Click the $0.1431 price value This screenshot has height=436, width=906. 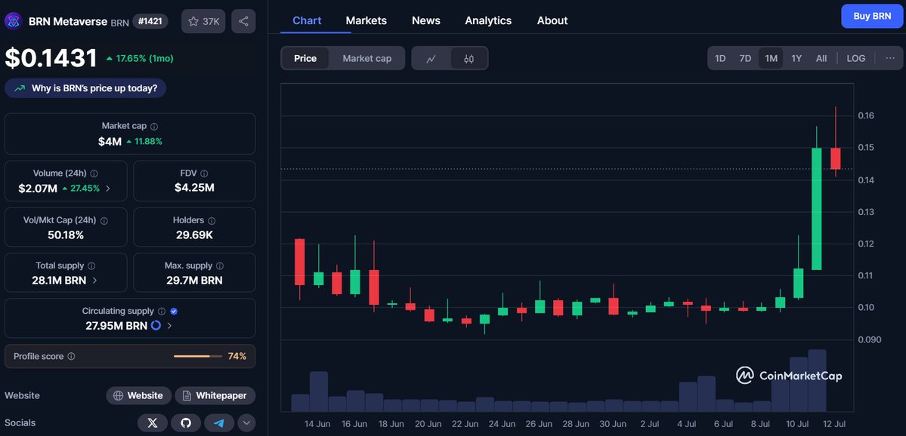pos(51,58)
